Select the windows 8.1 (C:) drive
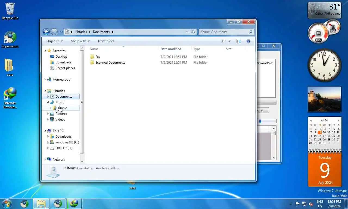 (x=67, y=142)
